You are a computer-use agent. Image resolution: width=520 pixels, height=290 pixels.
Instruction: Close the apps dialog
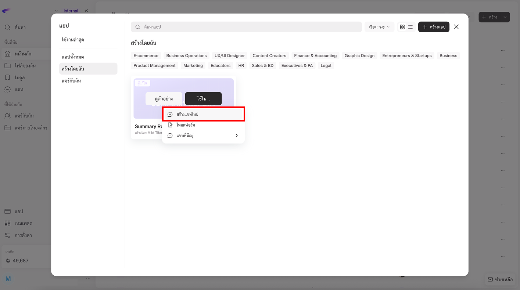click(x=456, y=27)
